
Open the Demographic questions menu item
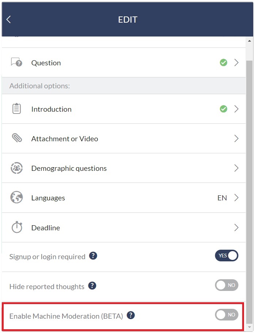click(x=123, y=168)
